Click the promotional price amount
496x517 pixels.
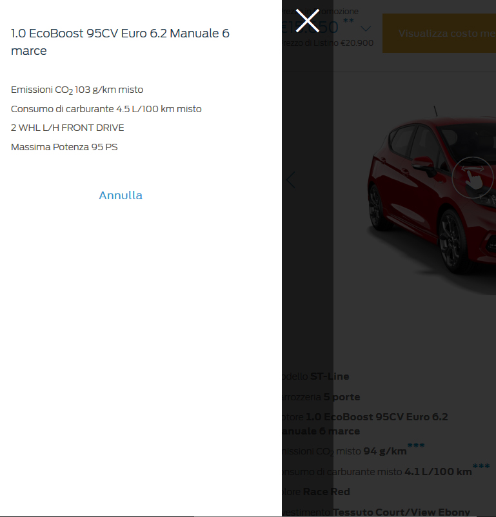pos(310,27)
